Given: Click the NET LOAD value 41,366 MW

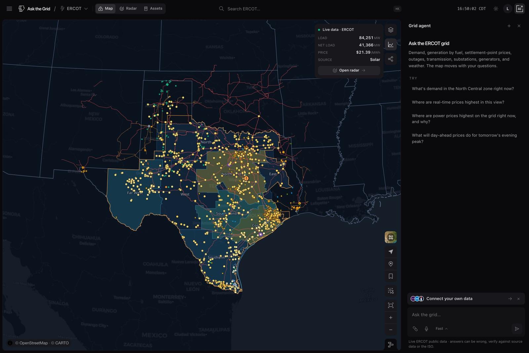Looking at the screenshot, I should [x=369, y=45].
